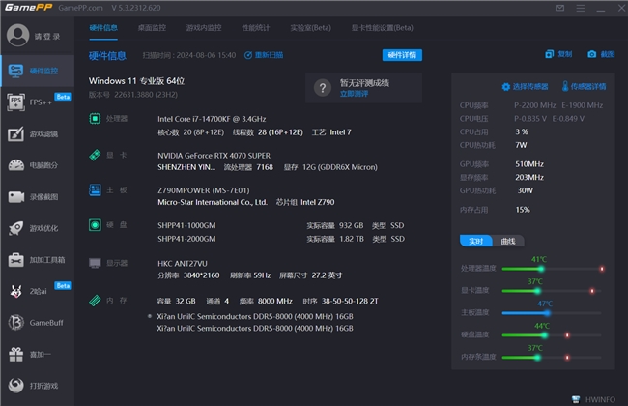Switch to 性能统计 tab
The width and height of the screenshot is (628, 406).
[x=255, y=28]
